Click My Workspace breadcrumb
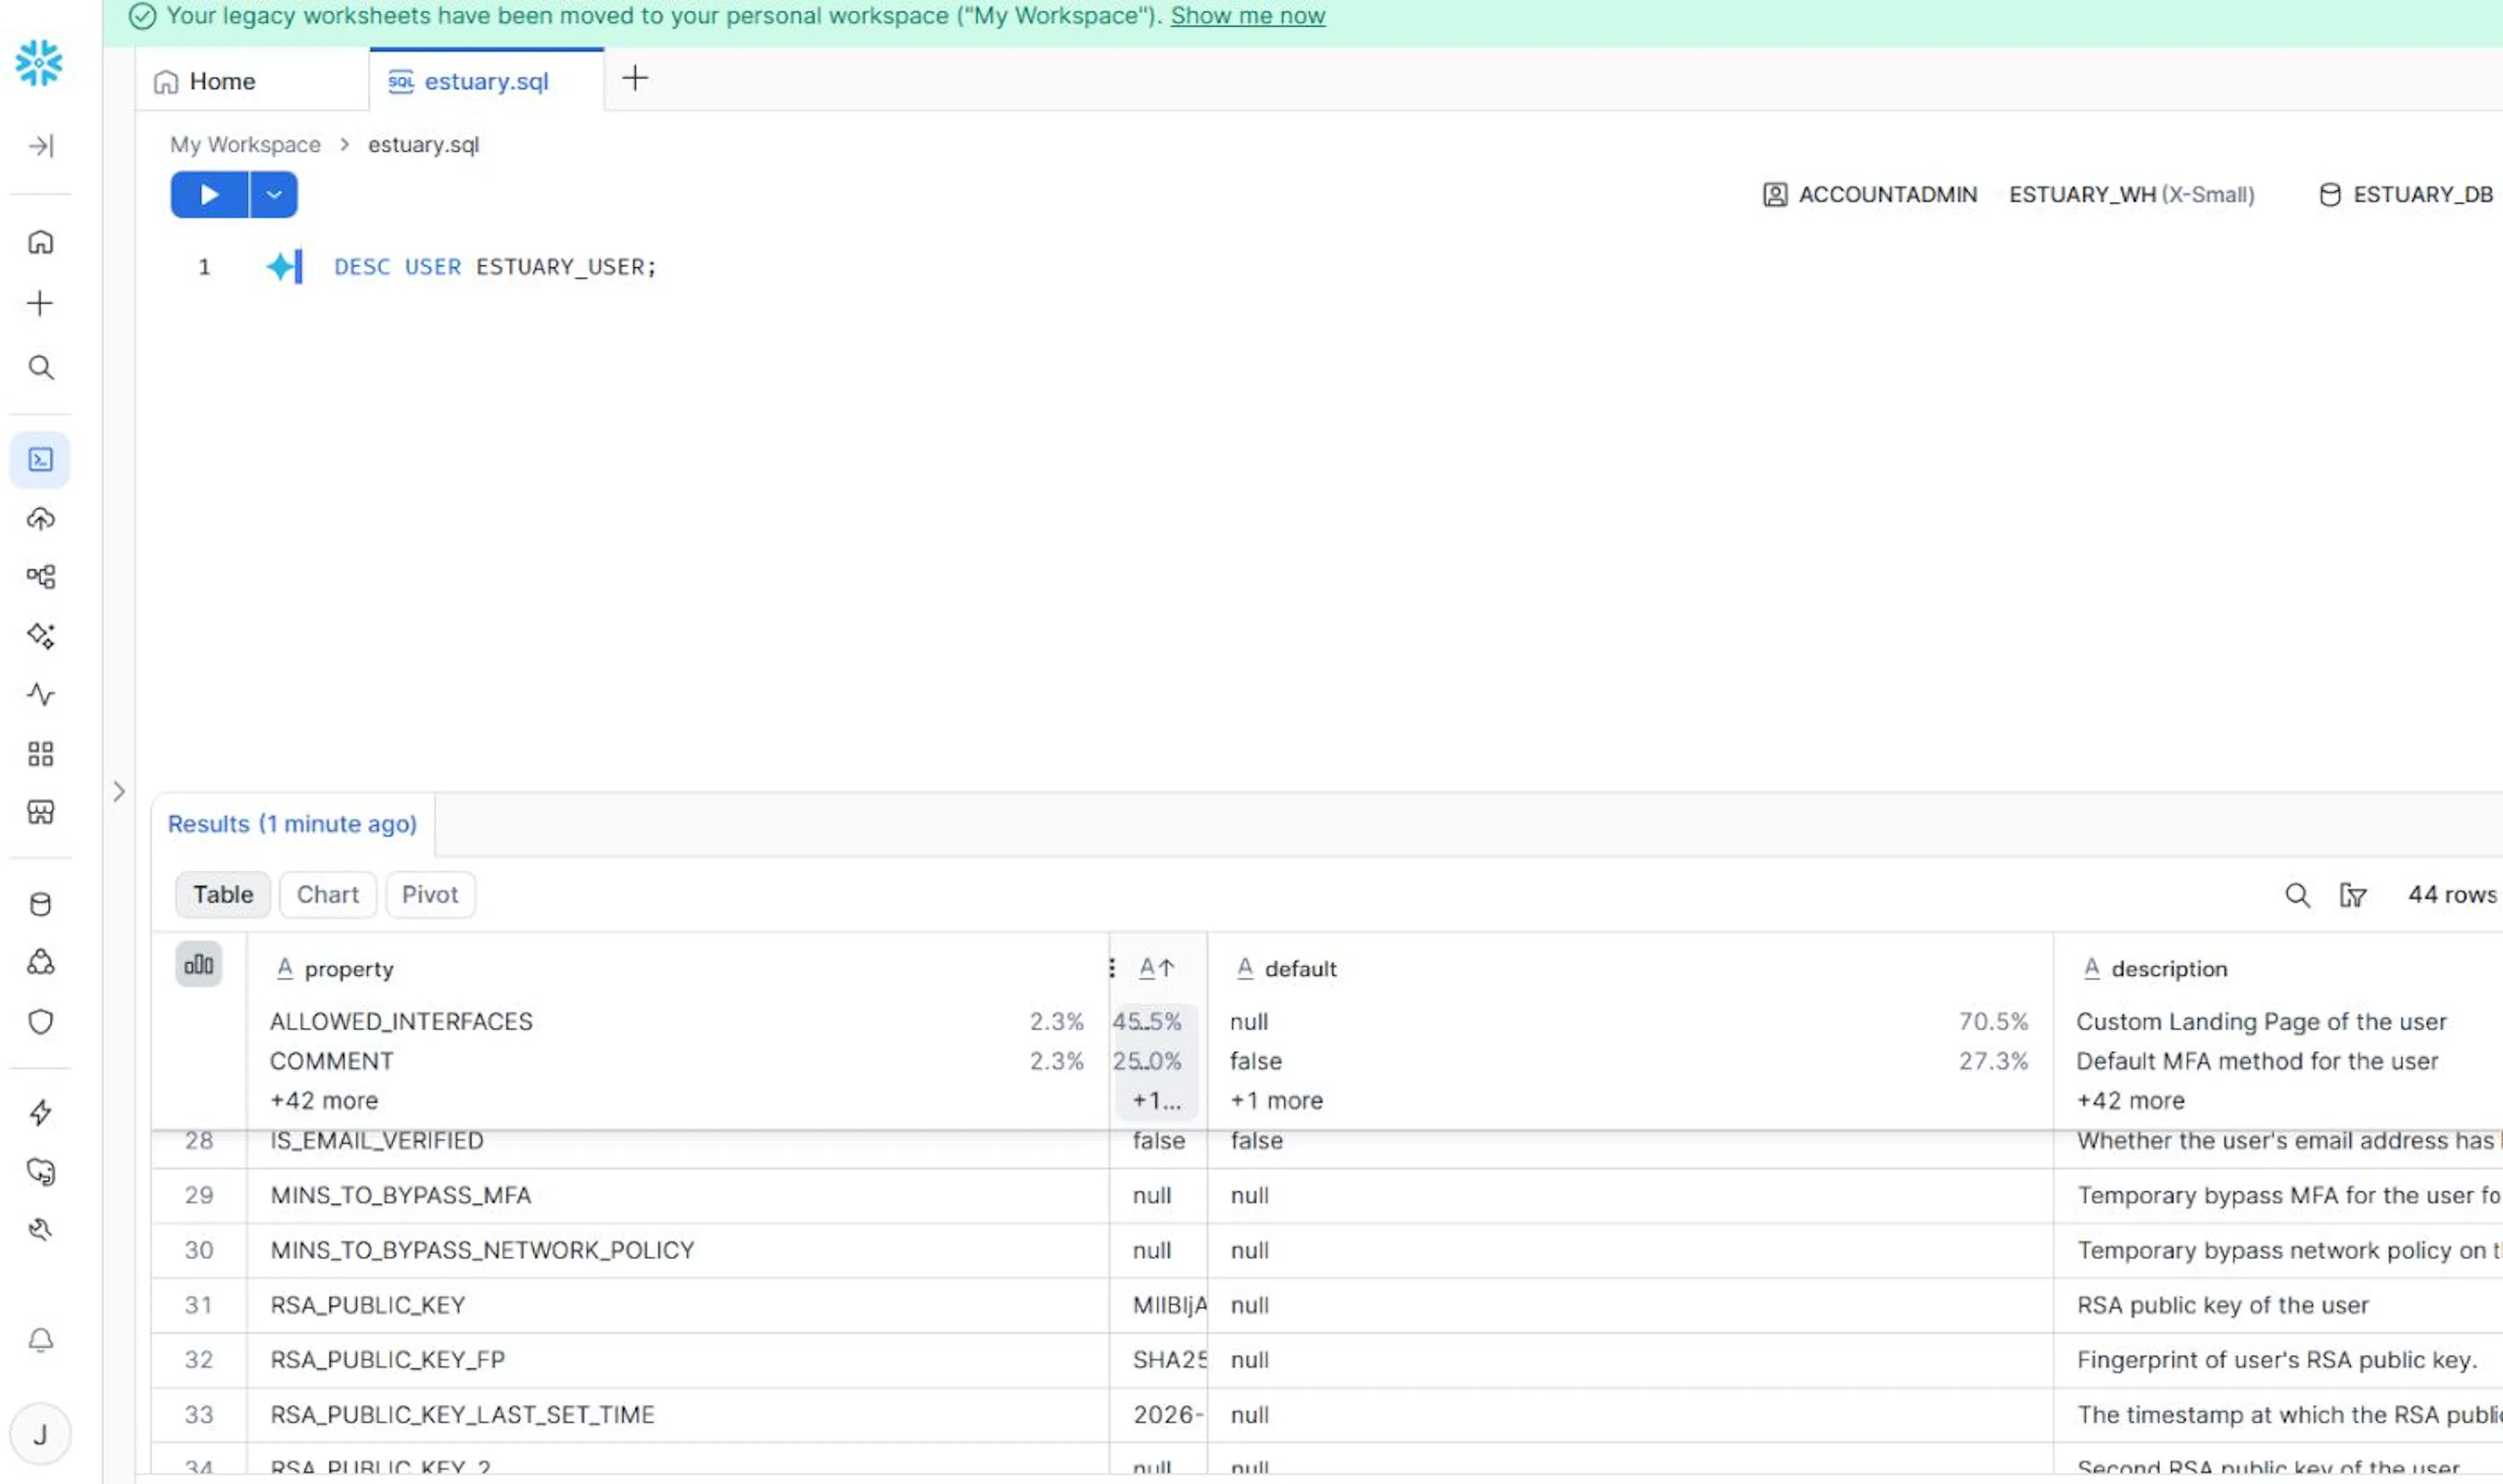 click(x=245, y=145)
